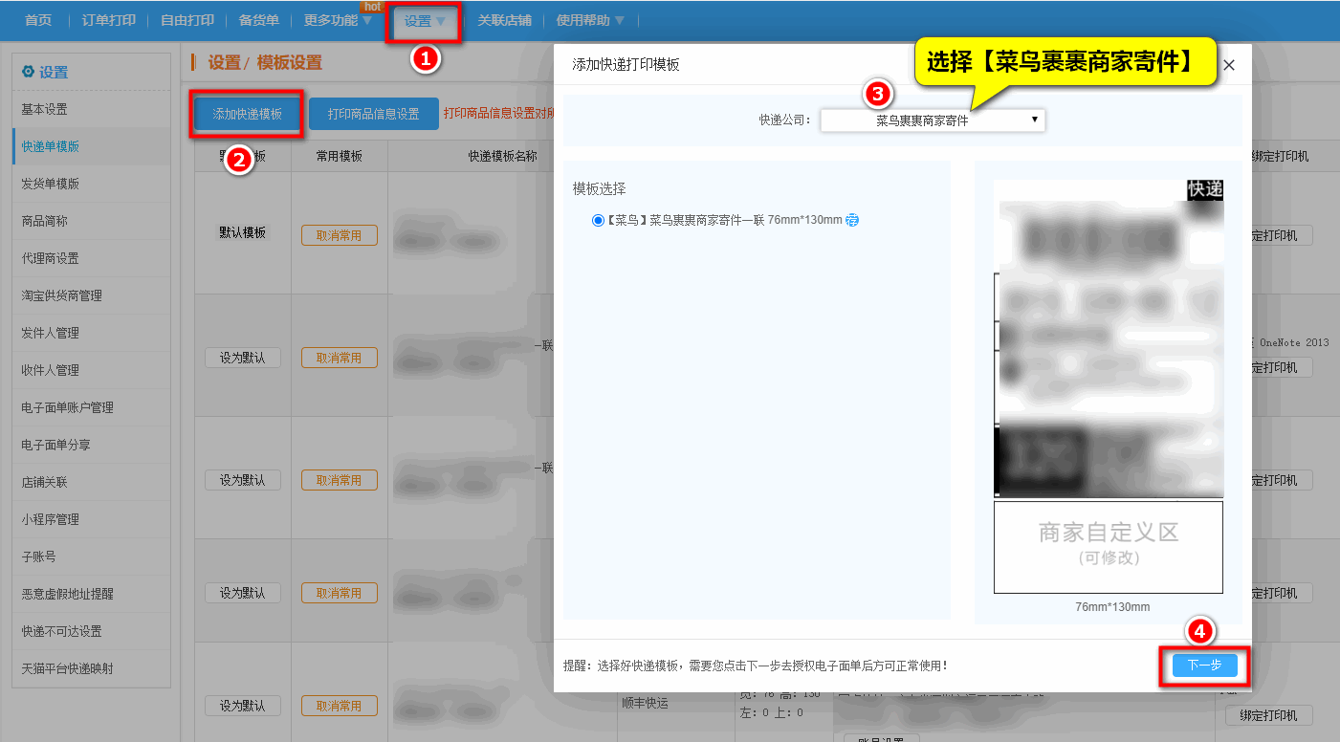
Task: Select the 【菜鸟】菜鸟裹裹商家寄件一联 radio button
Action: tap(598, 220)
